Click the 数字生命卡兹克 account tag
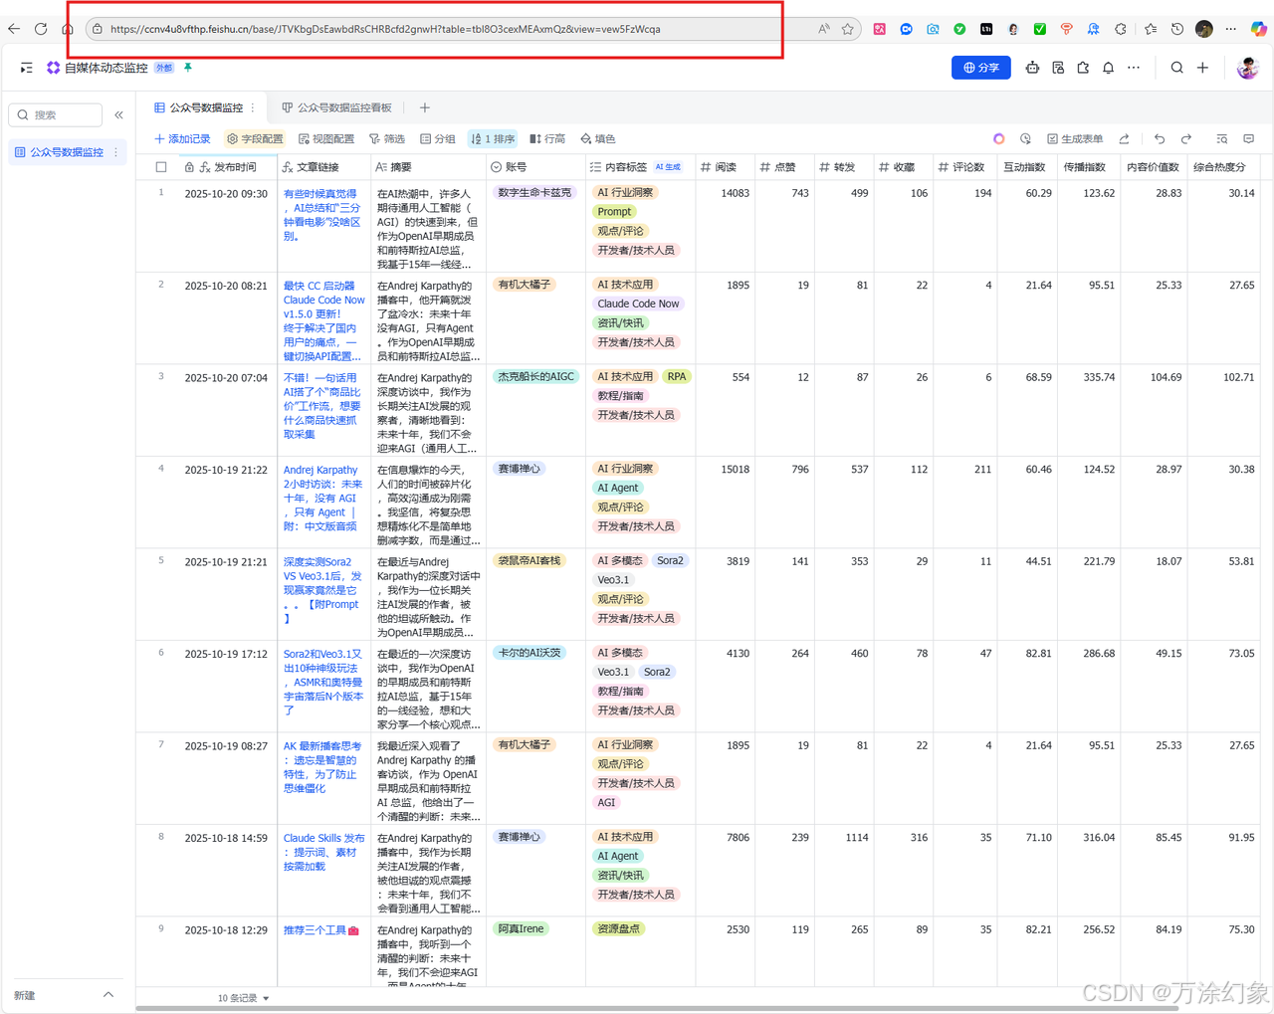This screenshot has width=1274, height=1014. coord(534,192)
